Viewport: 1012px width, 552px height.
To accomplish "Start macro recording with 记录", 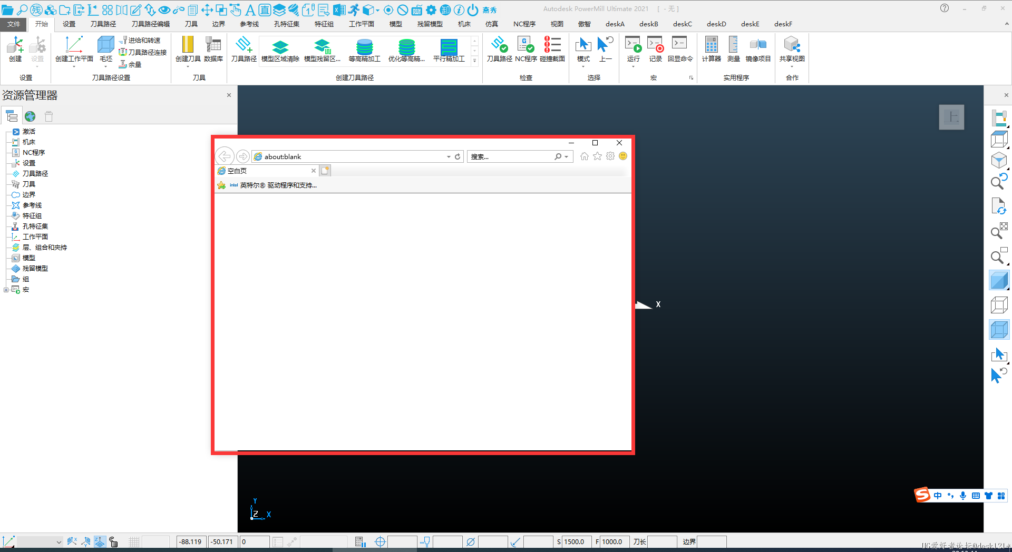I will click(x=655, y=48).
